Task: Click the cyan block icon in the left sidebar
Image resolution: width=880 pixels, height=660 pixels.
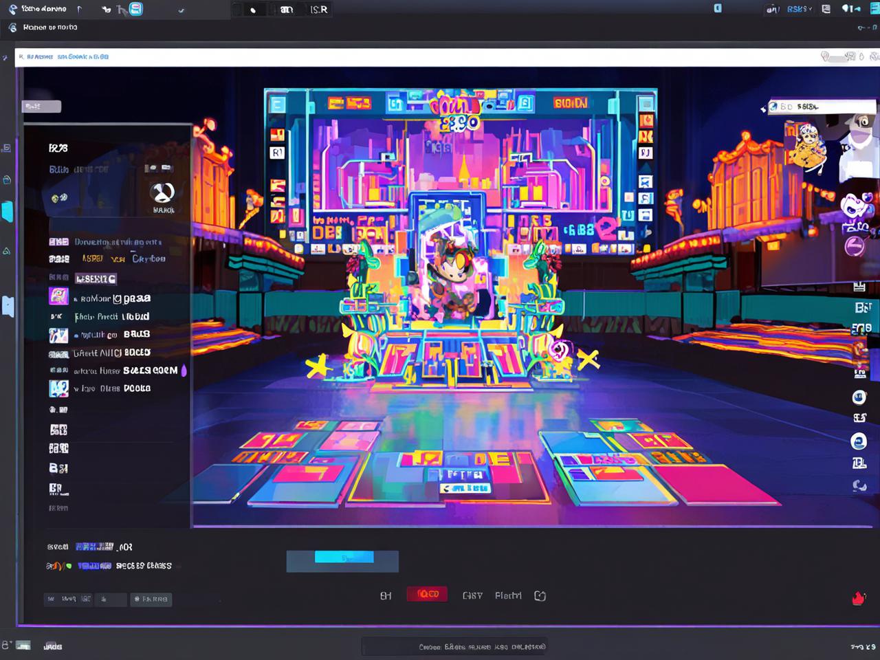Action: point(7,211)
